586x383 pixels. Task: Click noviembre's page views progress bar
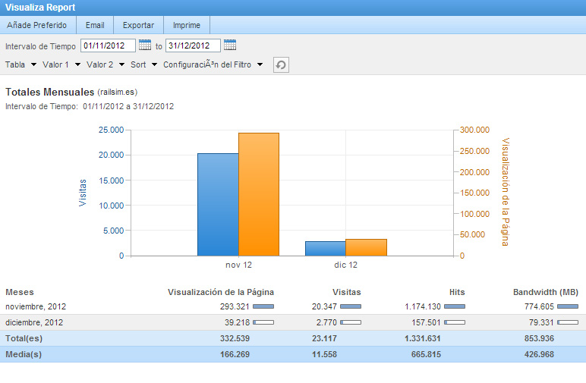(x=263, y=306)
